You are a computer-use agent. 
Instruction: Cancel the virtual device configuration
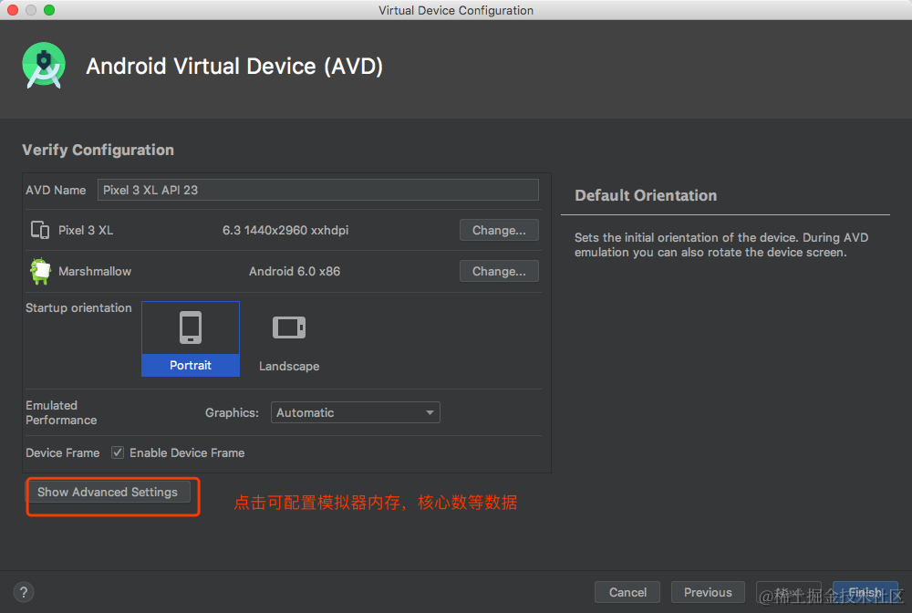(x=627, y=592)
